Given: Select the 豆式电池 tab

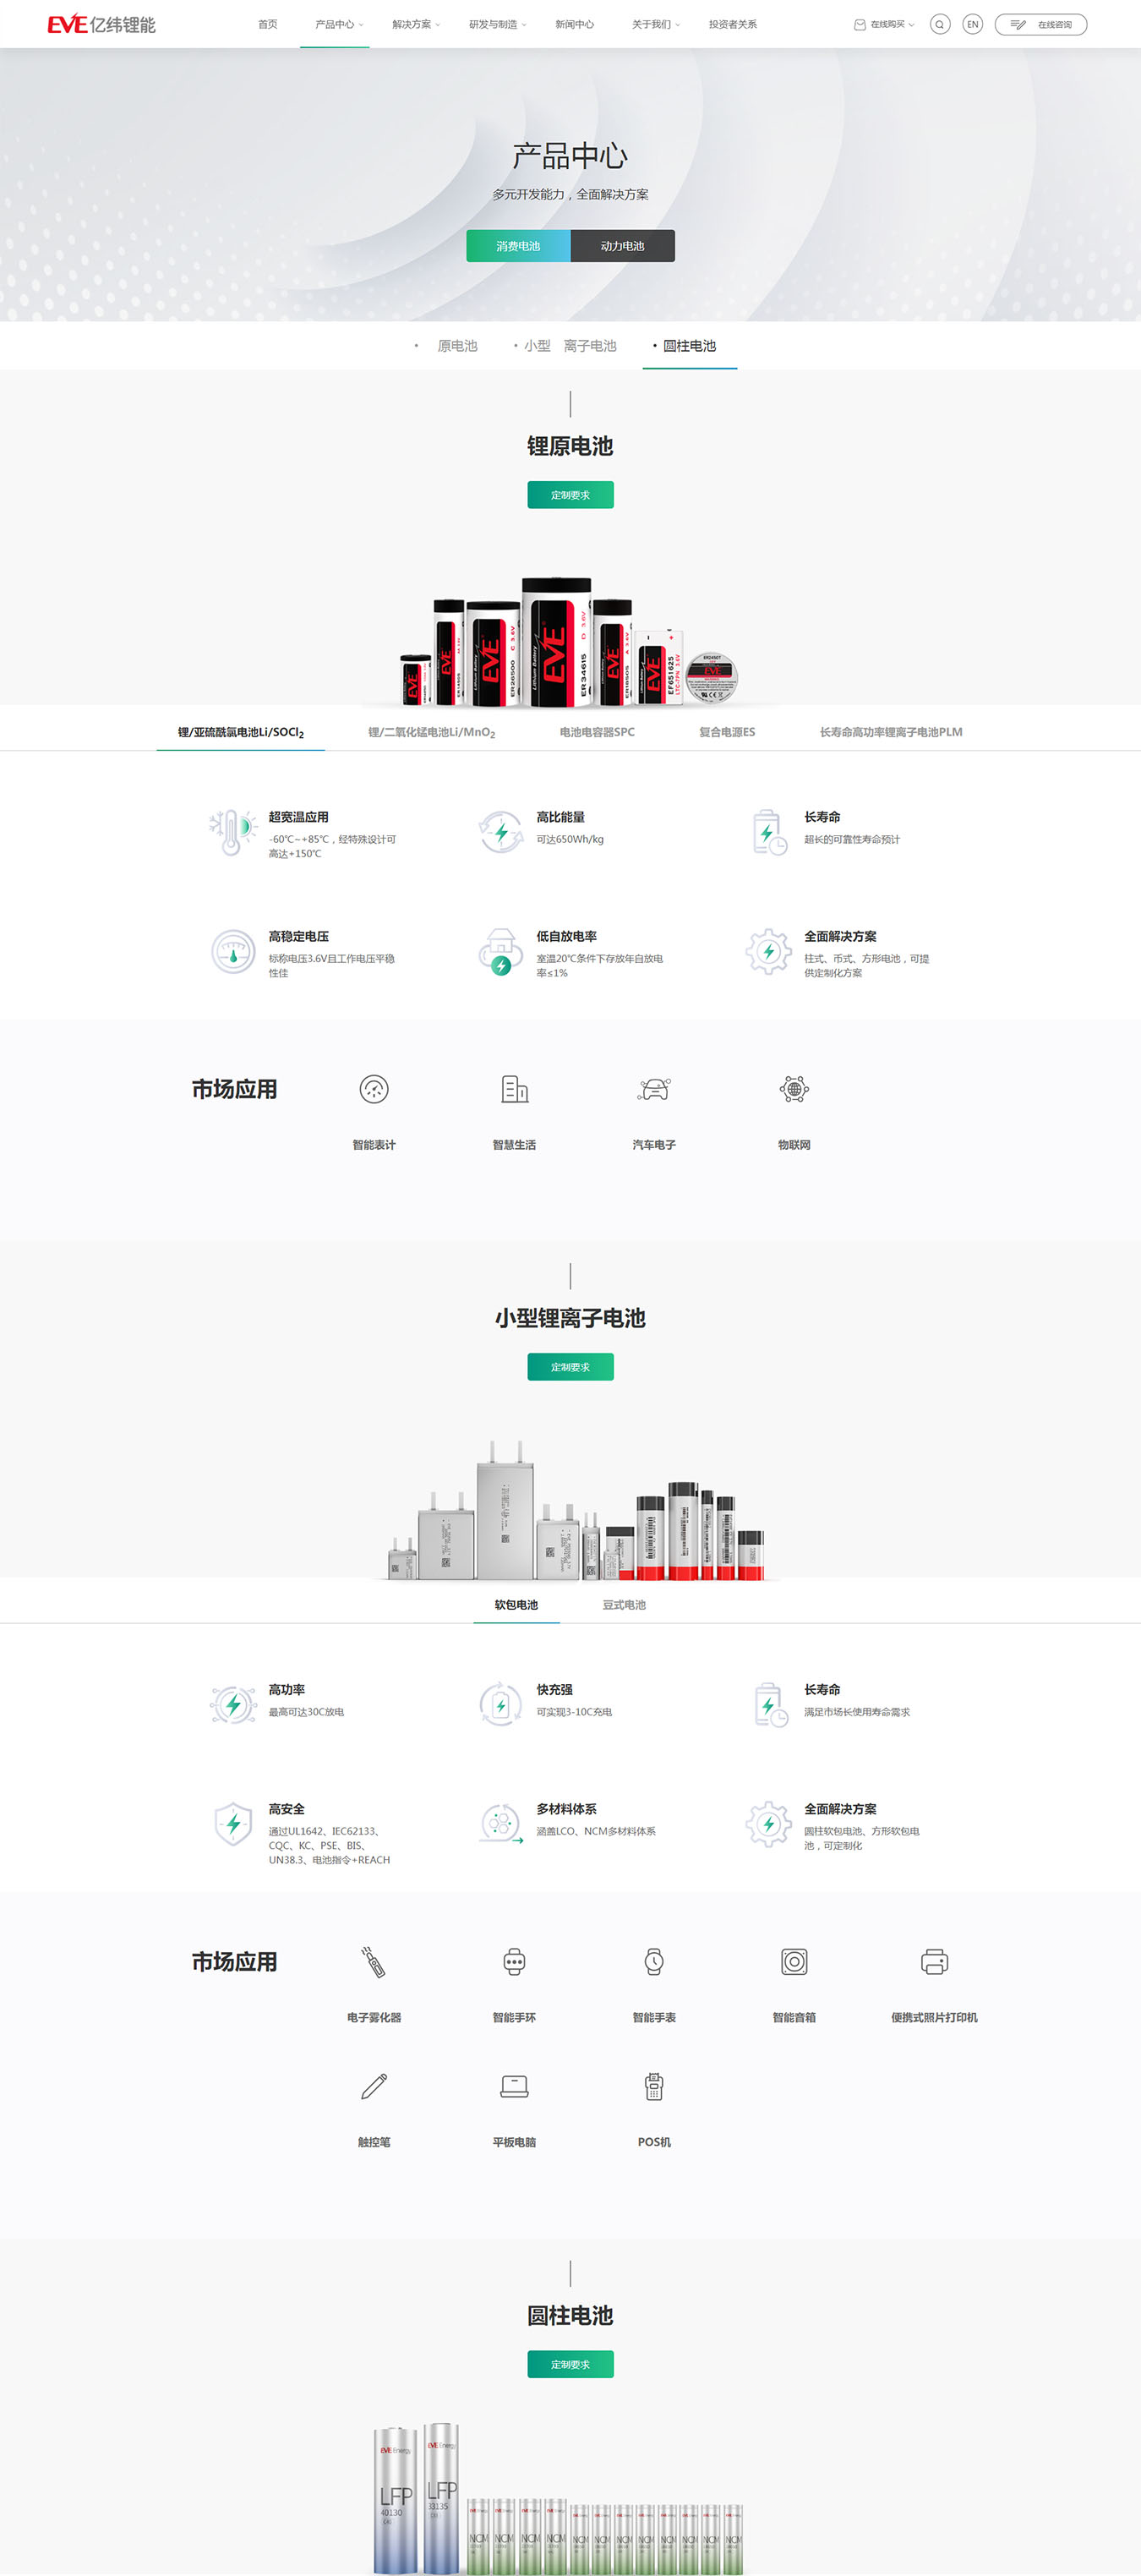Looking at the screenshot, I should pos(623,1605).
